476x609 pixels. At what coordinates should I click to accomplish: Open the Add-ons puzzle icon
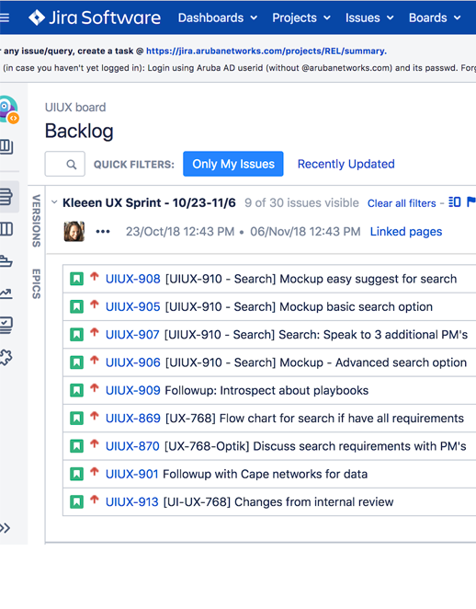(6, 357)
